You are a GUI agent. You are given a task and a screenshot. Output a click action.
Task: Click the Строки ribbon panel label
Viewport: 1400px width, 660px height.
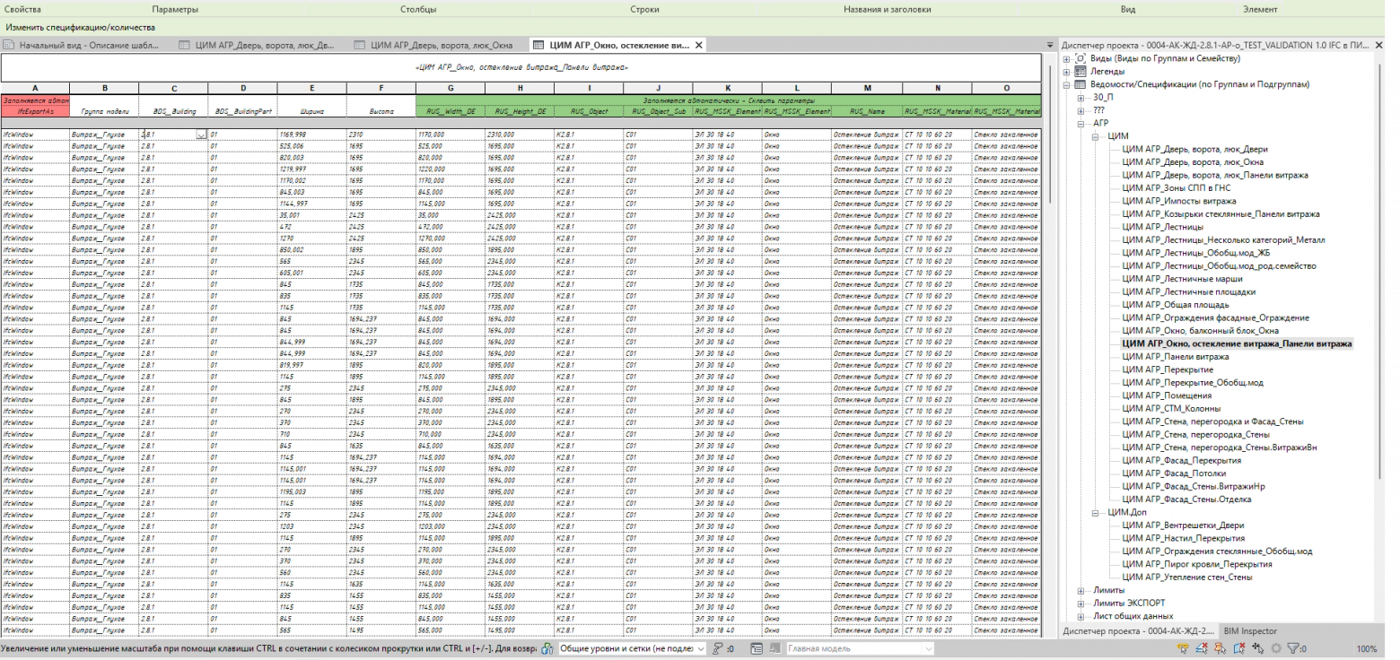coord(644,9)
